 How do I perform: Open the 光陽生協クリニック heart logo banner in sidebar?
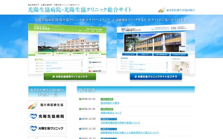[x=47, y=128]
